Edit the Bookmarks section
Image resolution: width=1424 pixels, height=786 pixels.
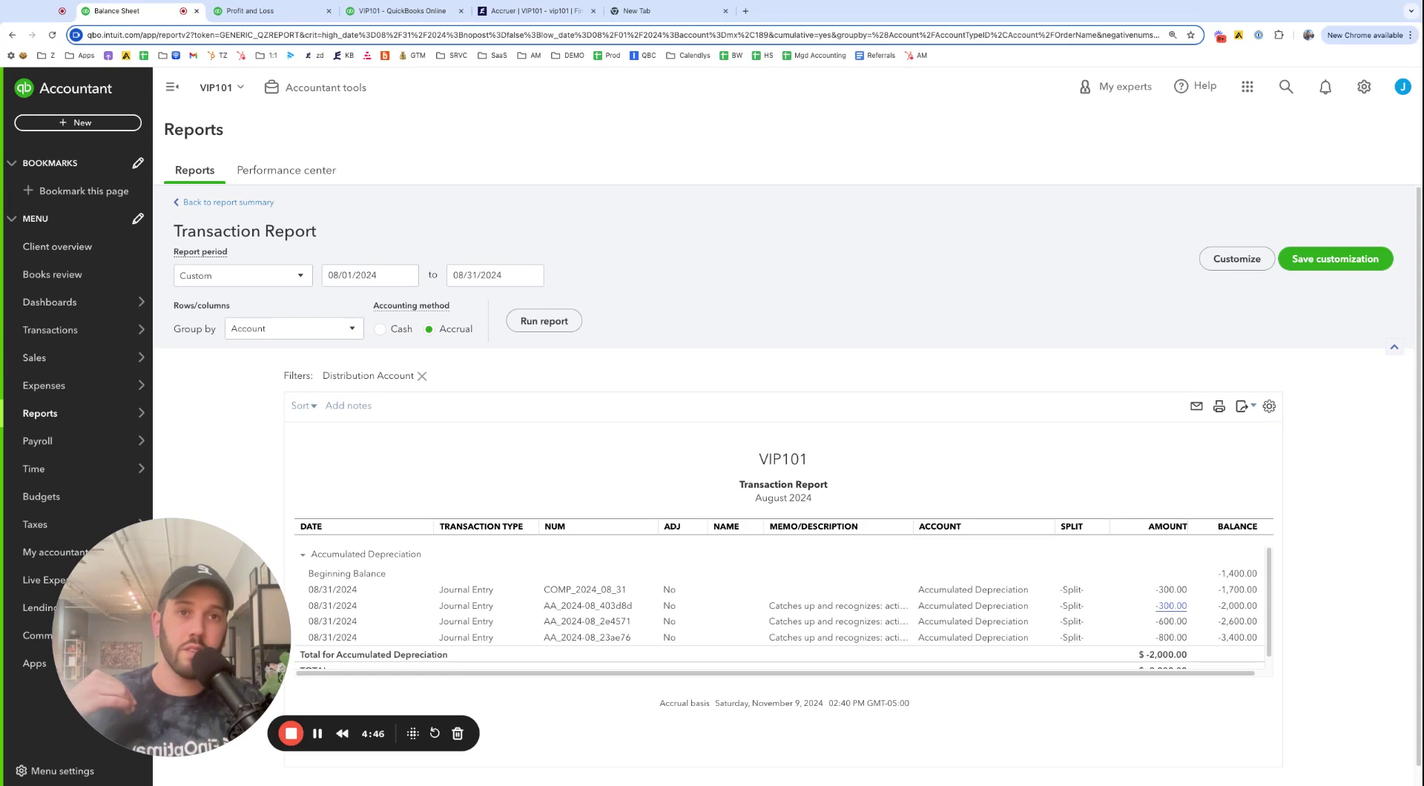pyautogui.click(x=138, y=163)
